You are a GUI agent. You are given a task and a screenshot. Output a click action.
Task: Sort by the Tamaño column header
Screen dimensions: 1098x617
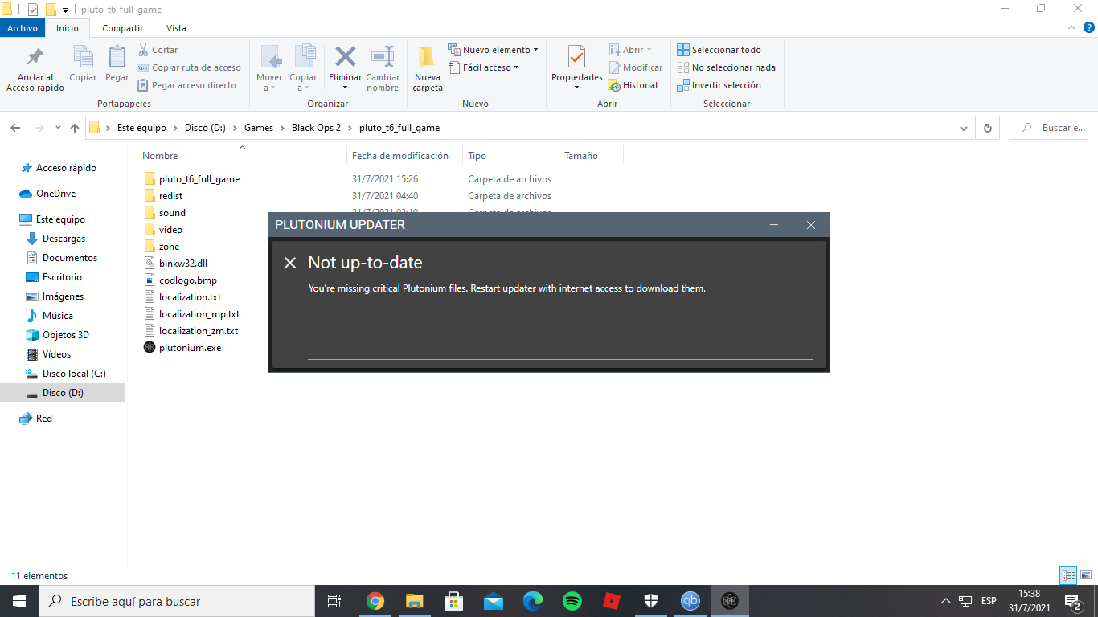point(581,156)
